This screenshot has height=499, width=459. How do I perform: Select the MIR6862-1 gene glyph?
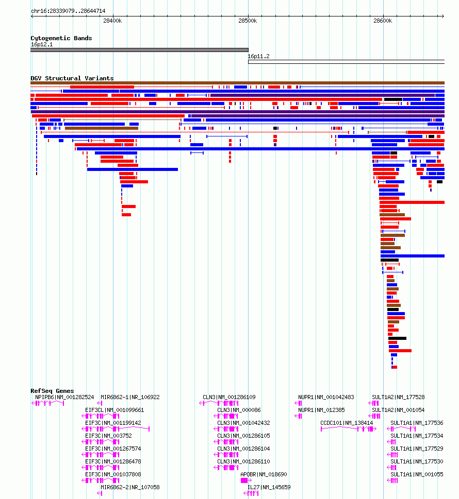pyautogui.click(x=100, y=403)
